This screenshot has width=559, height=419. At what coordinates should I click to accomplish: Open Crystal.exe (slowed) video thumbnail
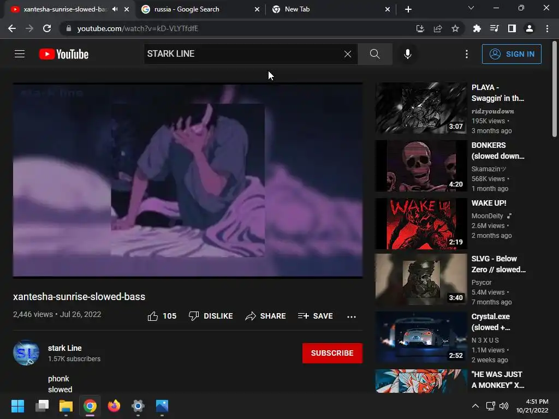(x=421, y=337)
